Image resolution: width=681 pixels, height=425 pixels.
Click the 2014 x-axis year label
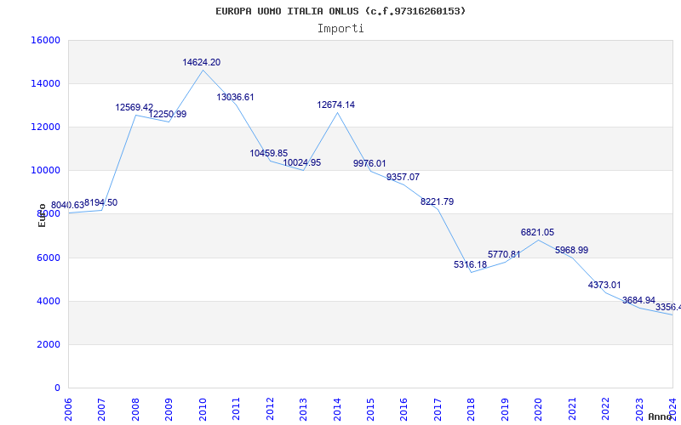click(337, 409)
